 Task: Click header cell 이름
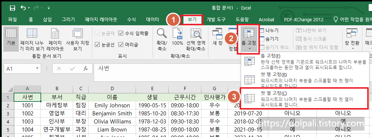[x=112, y=97]
